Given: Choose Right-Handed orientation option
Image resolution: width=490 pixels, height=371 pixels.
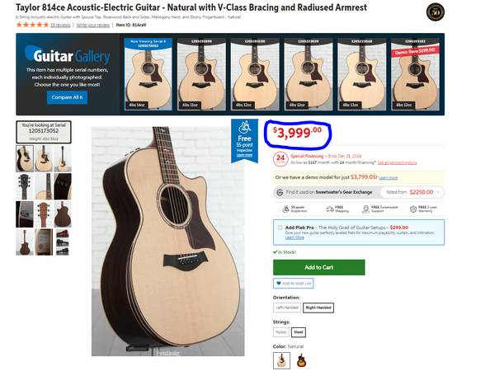Looking at the screenshot, I should tap(318, 308).
